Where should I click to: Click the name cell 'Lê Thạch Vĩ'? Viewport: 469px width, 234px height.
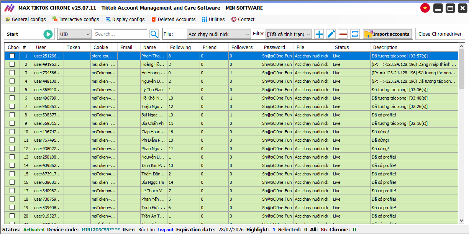[x=154, y=191]
